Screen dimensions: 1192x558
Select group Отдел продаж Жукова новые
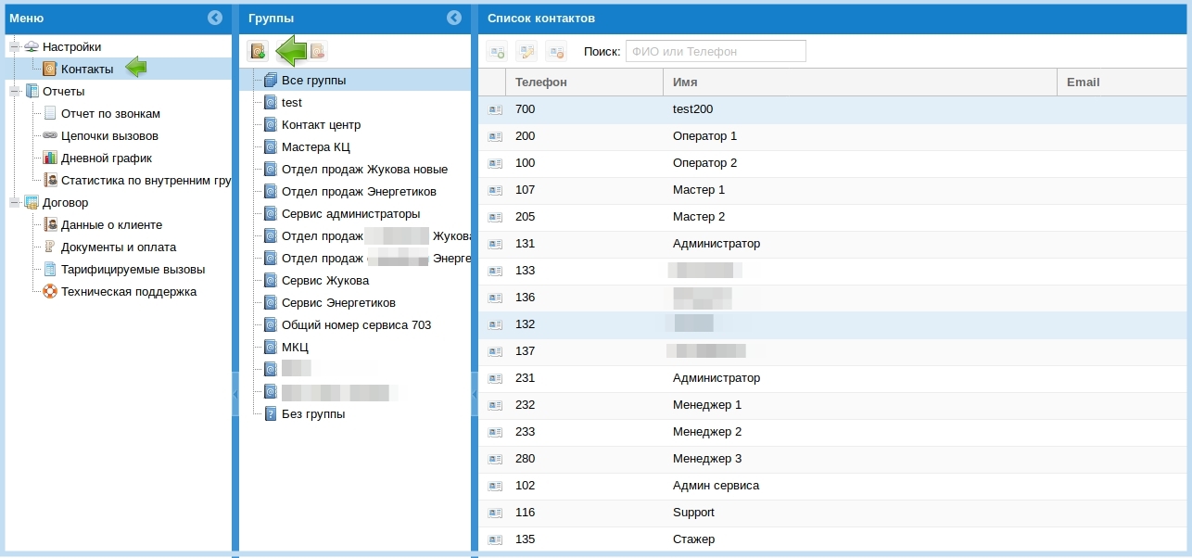click(365, 169)
